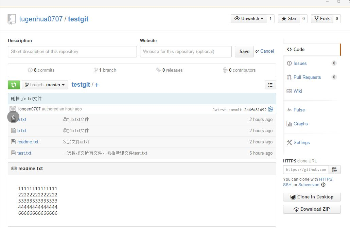This screenshot has height=228, width=350.
Task: View the 8 commits history
Action: (41, 70)
